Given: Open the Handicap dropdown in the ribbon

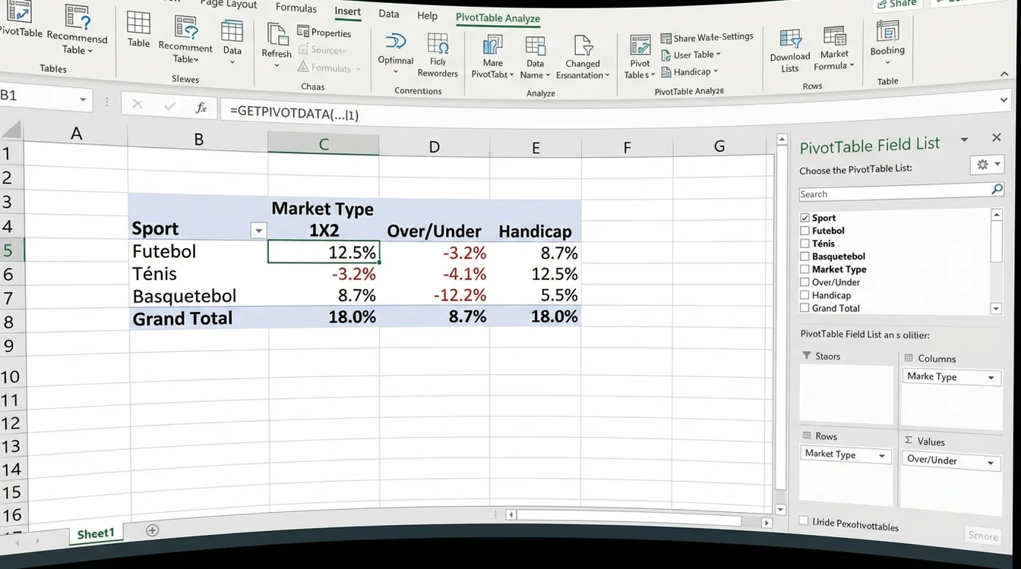Looking at the screenshot, I should point(689,72).
